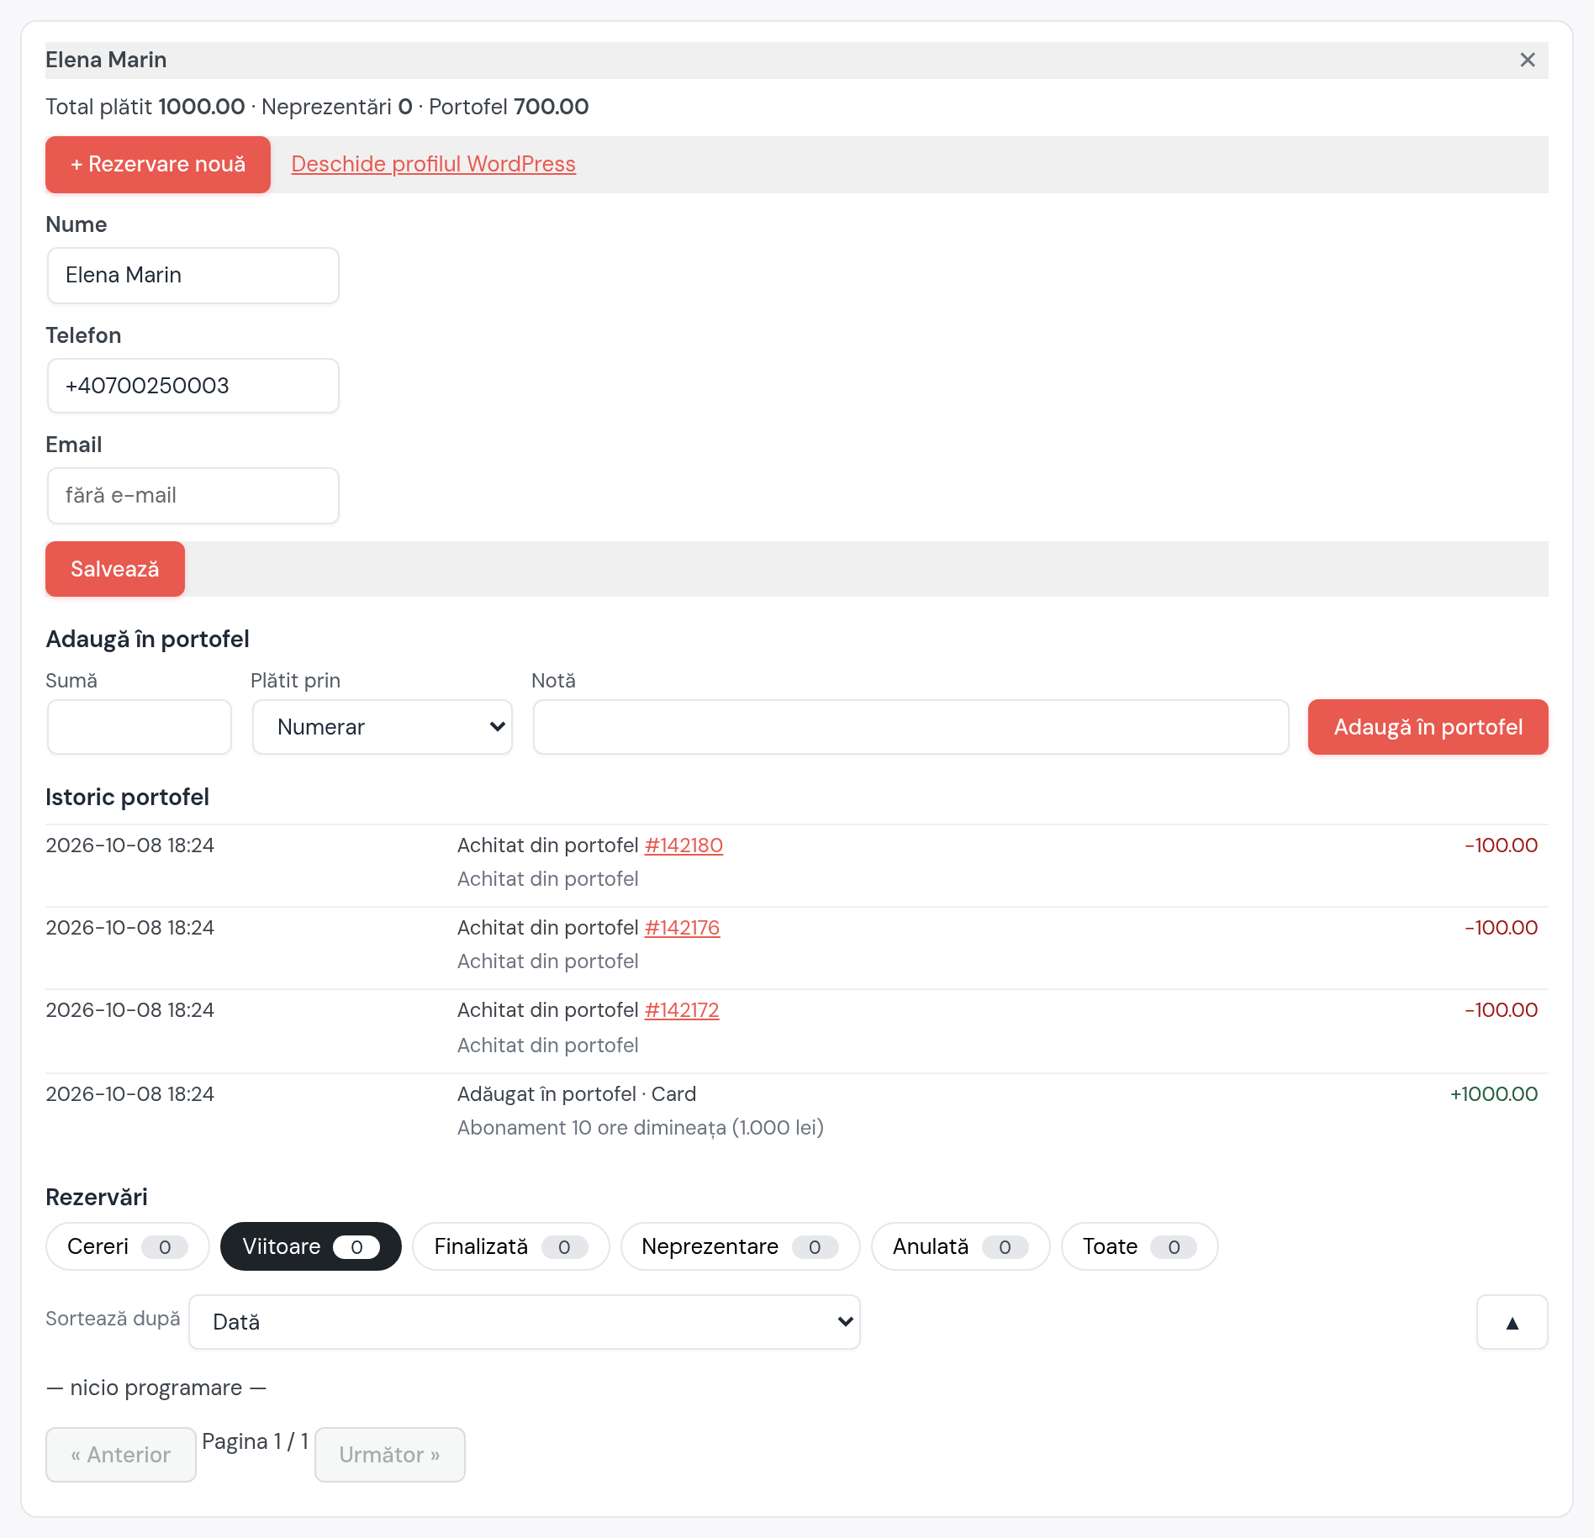
Task: Submit Adaugă în portofel button
Action: pyautogui.click(x=1428, y=727)
